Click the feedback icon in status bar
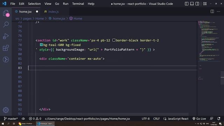This screenshot has height=126, width=224. point(211,119)
